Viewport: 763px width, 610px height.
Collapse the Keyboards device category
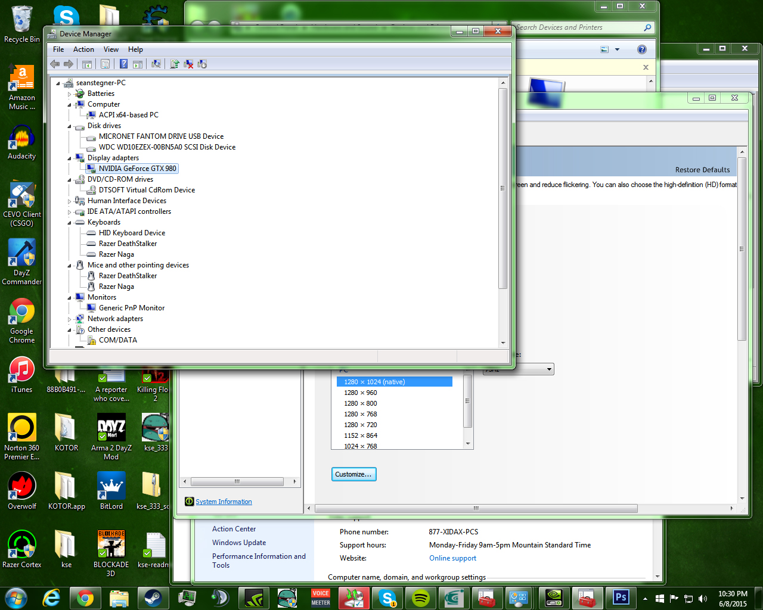click(x=69, y=223)
